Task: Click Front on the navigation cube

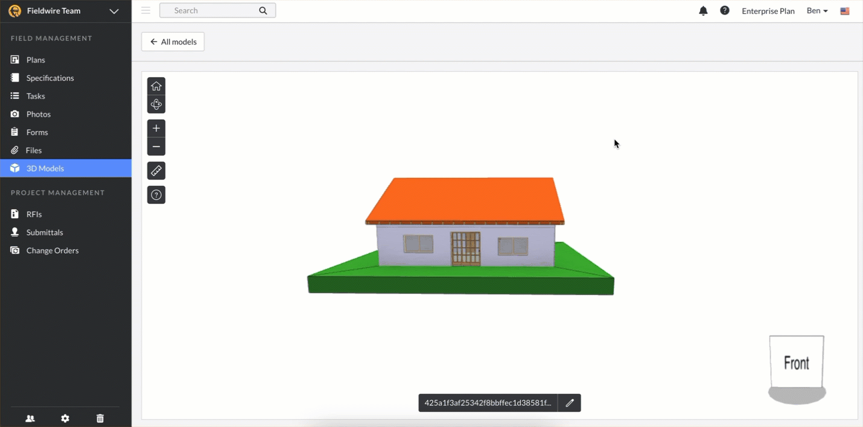Action: pyautogui.click(x=796, y=362)
